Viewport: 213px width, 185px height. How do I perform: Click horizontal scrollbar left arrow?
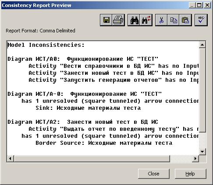click(x=11, y=158)
